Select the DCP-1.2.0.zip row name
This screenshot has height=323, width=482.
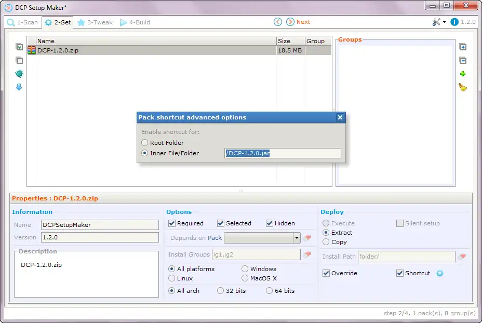pyautogui.click(x=58, y=50)
